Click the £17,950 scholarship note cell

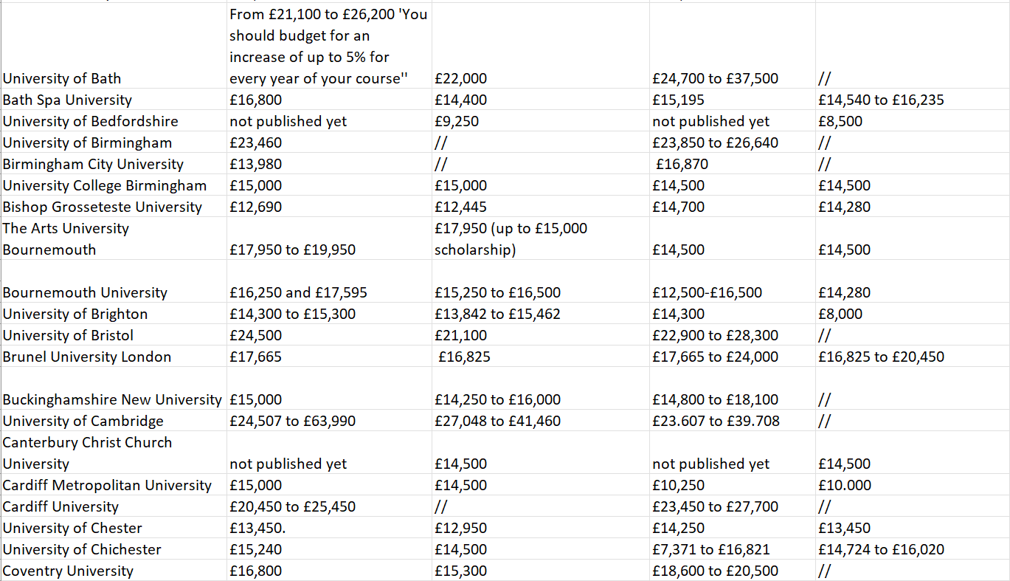point(511,238)
